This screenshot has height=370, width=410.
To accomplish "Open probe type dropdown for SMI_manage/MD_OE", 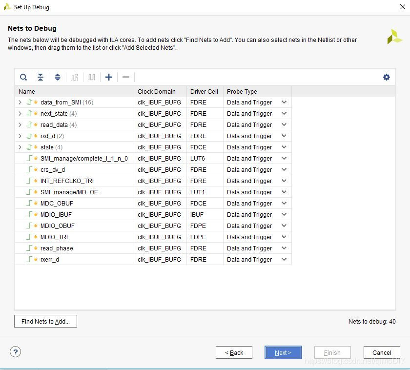I will 284,192.
